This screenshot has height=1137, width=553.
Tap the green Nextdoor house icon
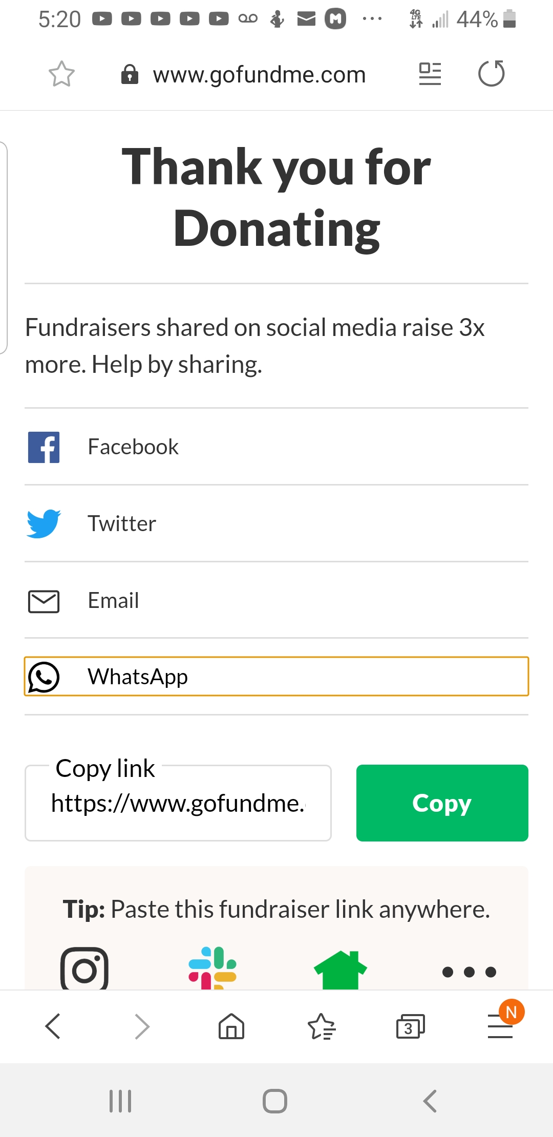point(341,970)
